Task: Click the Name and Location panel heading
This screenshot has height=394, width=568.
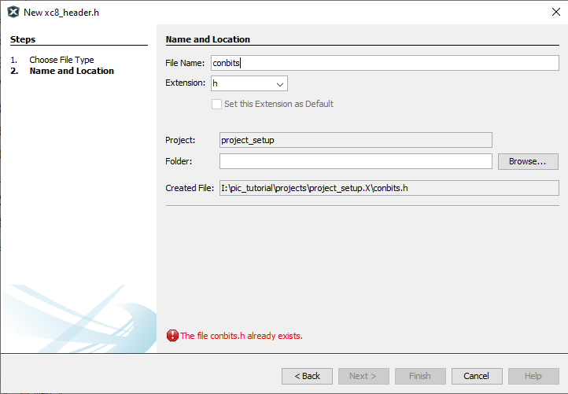Action: (x=208, y=39)
